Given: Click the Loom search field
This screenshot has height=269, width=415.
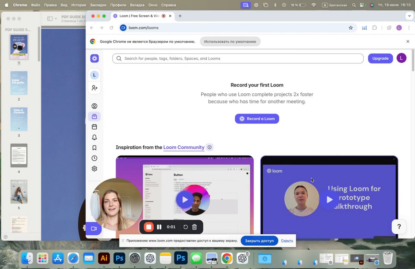Looking at the screenshot, I should tap(238, 58).
